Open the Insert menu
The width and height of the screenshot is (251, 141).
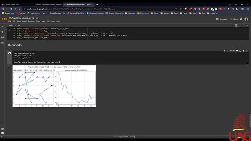point(24,21)
